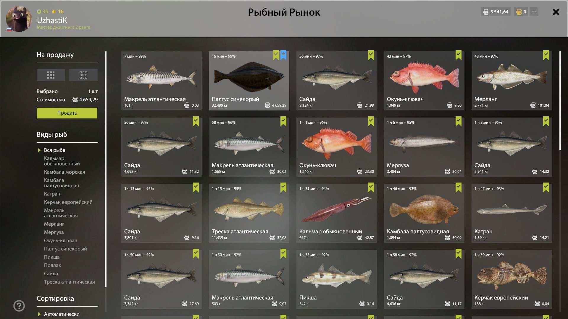
Task: Close the Рыбный Рынок window
Action: click(x=556, y=12)
